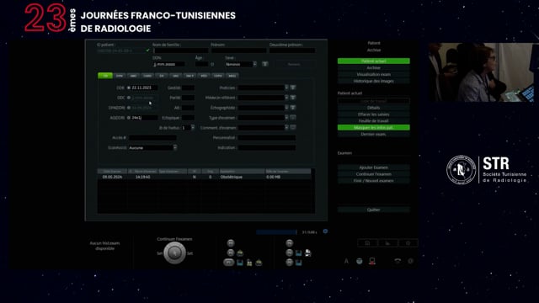This screenshot has height=303, width=539.
Task: Select the green active exam-category tab
Action: (x=105, y=76)
